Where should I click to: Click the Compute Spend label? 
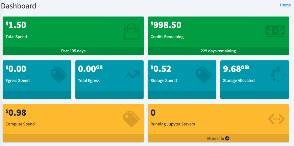[20, 124]
